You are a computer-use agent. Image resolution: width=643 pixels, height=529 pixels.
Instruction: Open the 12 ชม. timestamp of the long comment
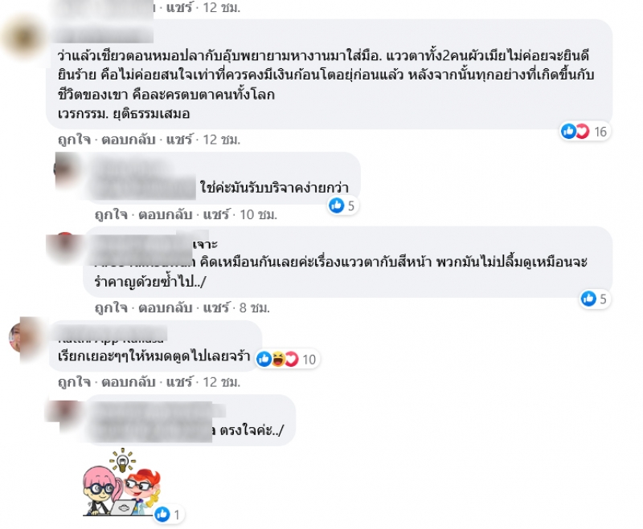222,140
